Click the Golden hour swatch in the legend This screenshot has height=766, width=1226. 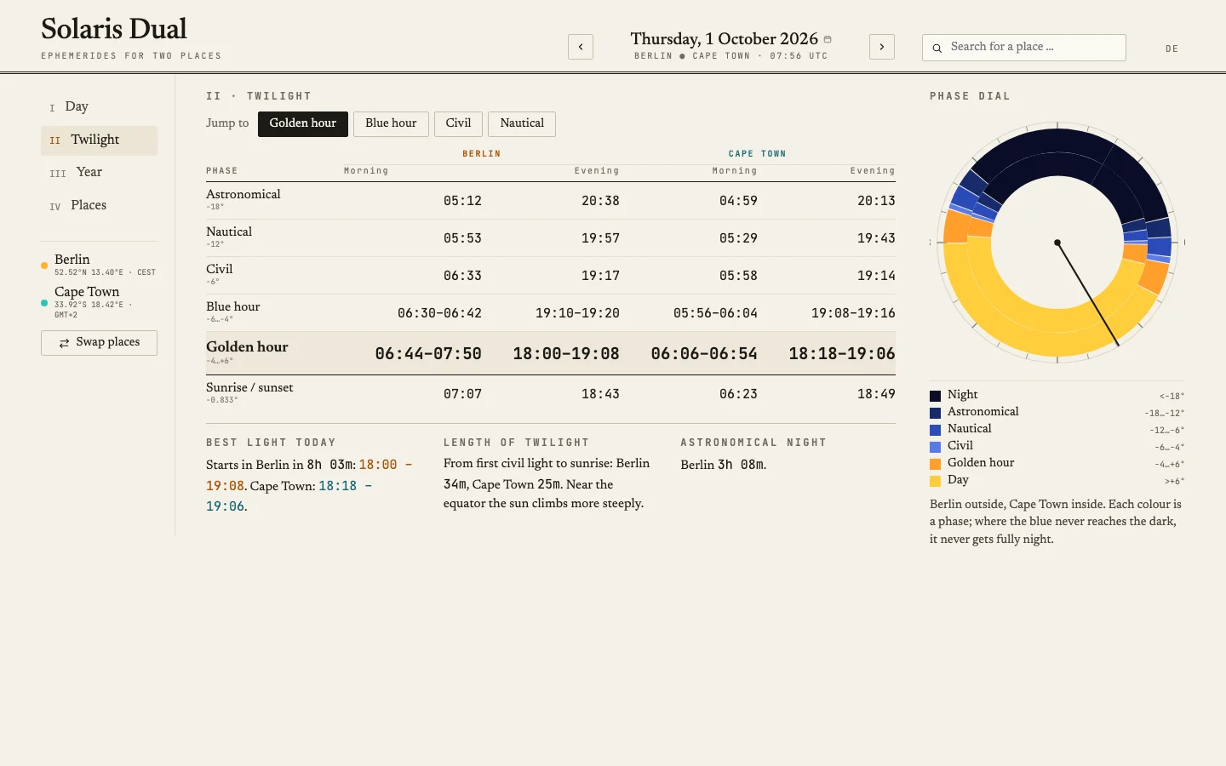pyautogui.click(x=935, y=464)
